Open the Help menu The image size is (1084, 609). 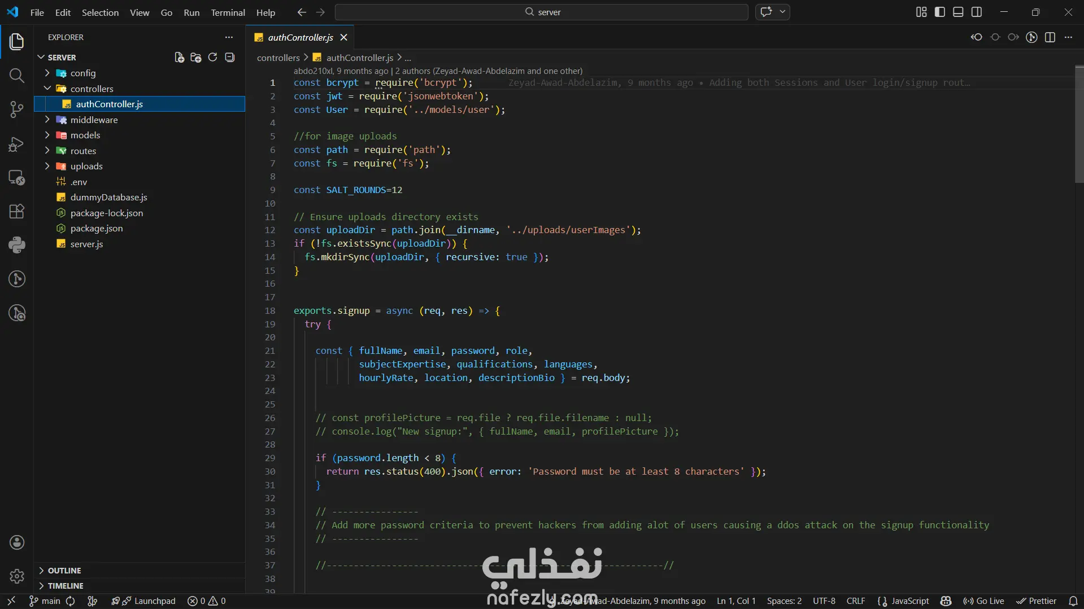[x=265, y=12]
